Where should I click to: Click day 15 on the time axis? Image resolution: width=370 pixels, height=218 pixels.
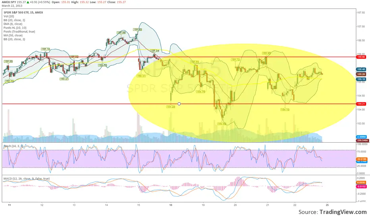(x=139, y=205)
